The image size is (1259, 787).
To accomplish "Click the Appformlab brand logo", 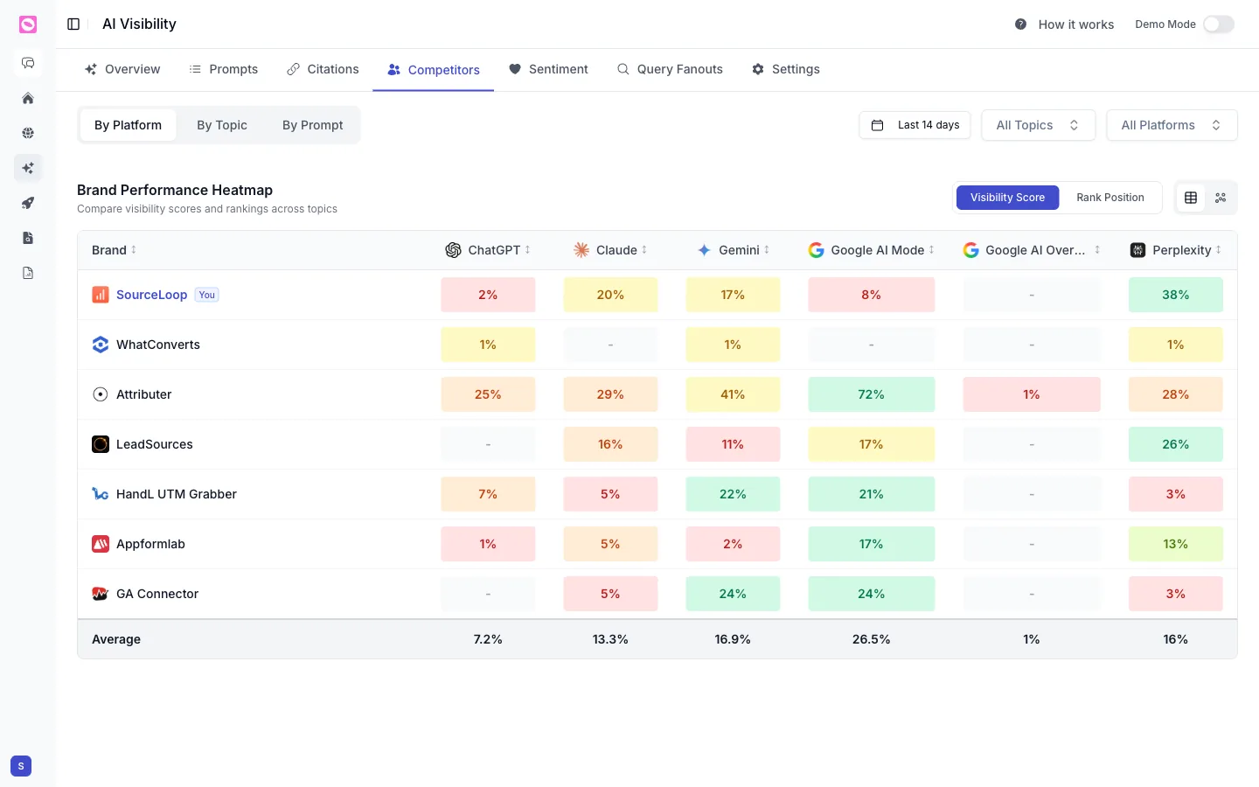I will tap(101, 544).
